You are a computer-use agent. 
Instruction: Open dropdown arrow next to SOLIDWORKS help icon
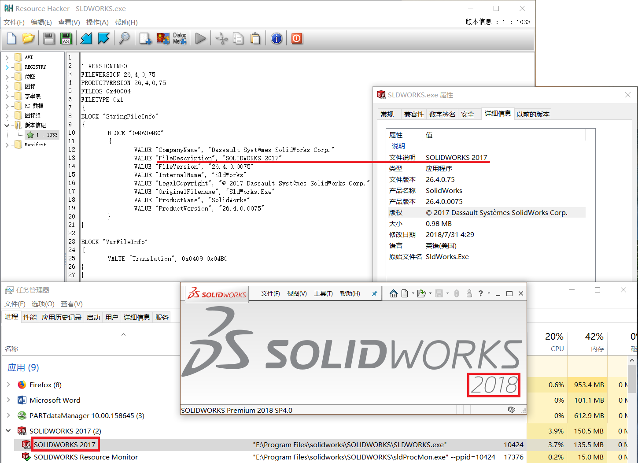point(489,293)
